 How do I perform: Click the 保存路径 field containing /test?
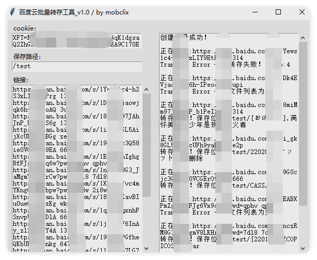tap(77, 67)
